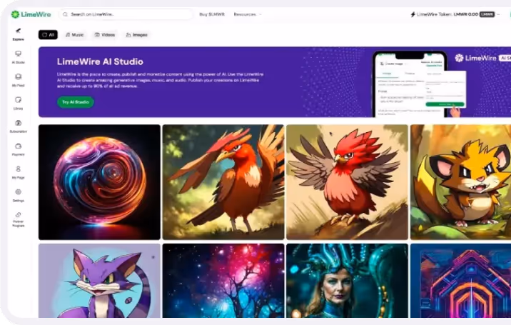Open AI Studio from the sidebar
The height and width of the screenshot is (325, 511).
(x=19, y=57)
